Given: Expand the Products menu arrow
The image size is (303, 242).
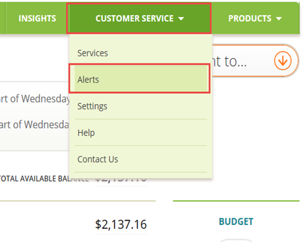Looking at the screenshot, I should pos(279,19).
